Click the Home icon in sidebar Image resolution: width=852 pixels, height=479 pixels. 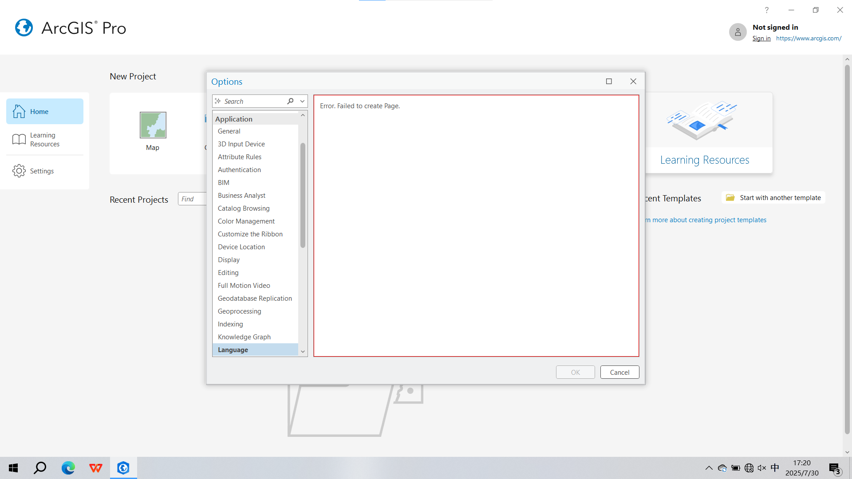point(19,111)
